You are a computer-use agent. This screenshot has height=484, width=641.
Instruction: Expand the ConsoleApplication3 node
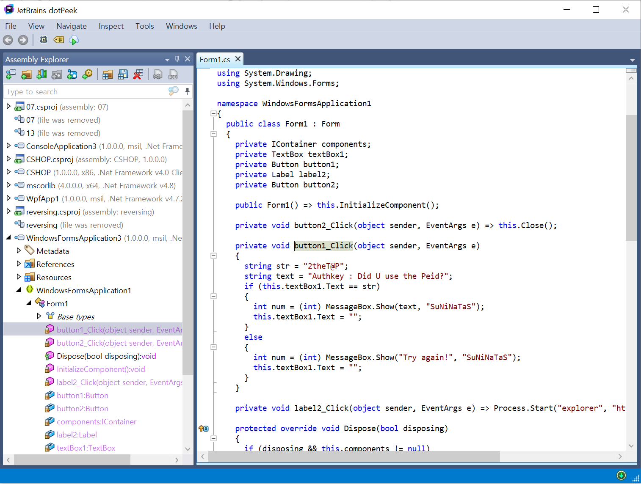click(8, 146)
